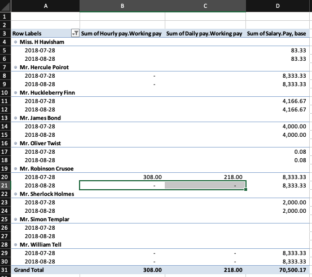Collapse the Miss. H Havisham group
Image resolution: width=312 pixels, height=277 pixels.
[16, 42]
